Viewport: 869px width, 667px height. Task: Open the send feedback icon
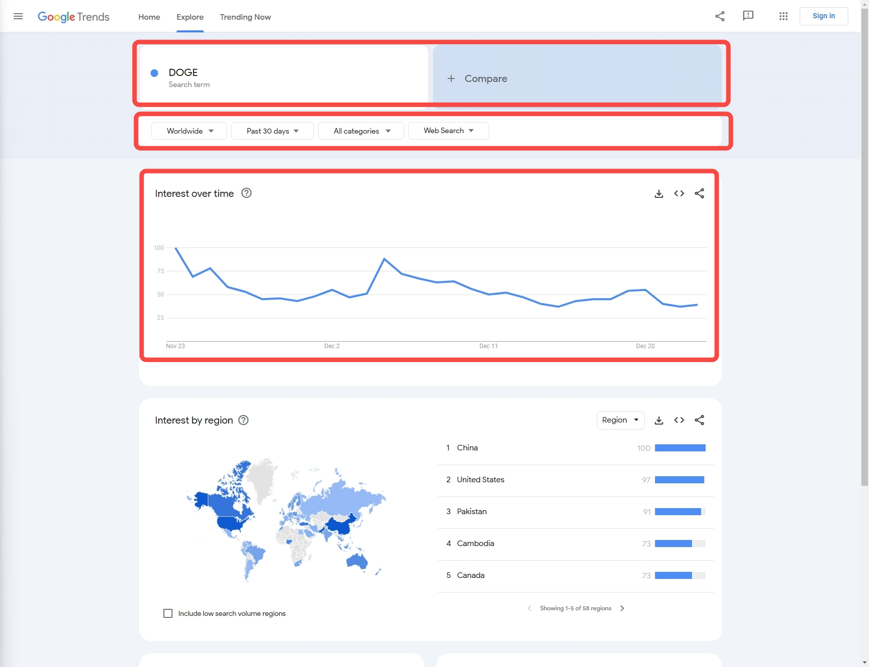(x=748, y=16)
